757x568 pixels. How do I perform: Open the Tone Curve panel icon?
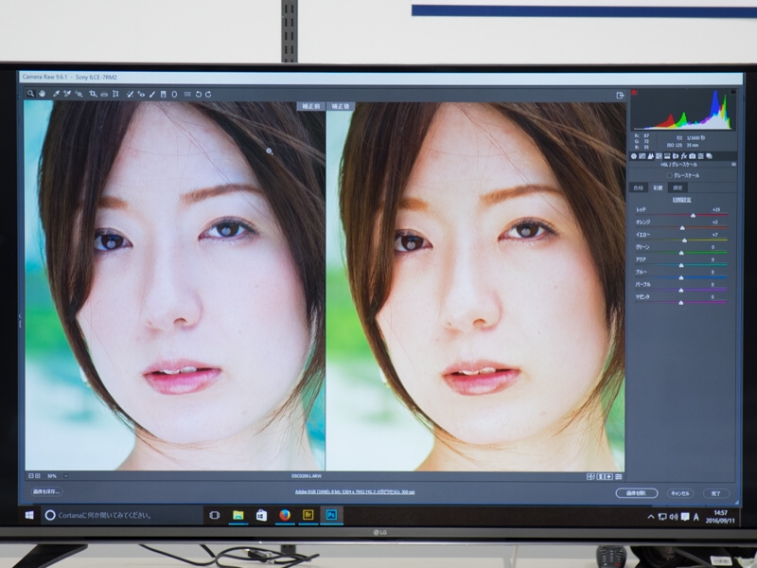pyautogui.click(x=643, y=156)
